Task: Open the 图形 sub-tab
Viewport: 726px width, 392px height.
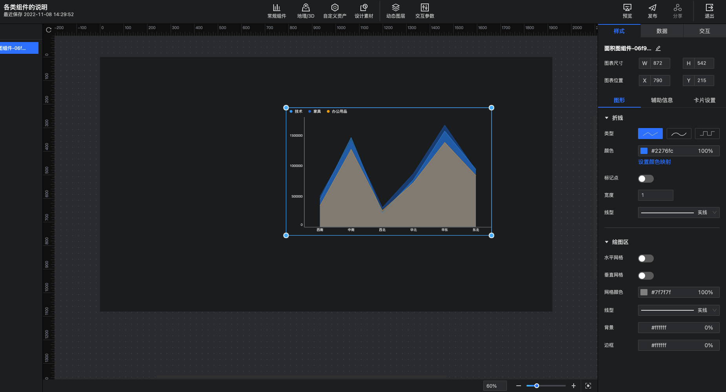Action: (x=619, y=100)
